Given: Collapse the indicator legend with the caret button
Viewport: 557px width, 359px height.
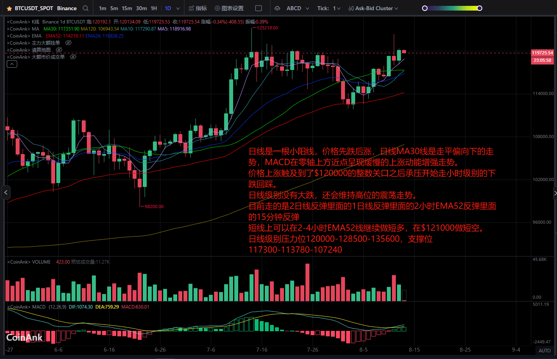Looking at the screenshot, I should pyautogui.click(x=12, y=64).
